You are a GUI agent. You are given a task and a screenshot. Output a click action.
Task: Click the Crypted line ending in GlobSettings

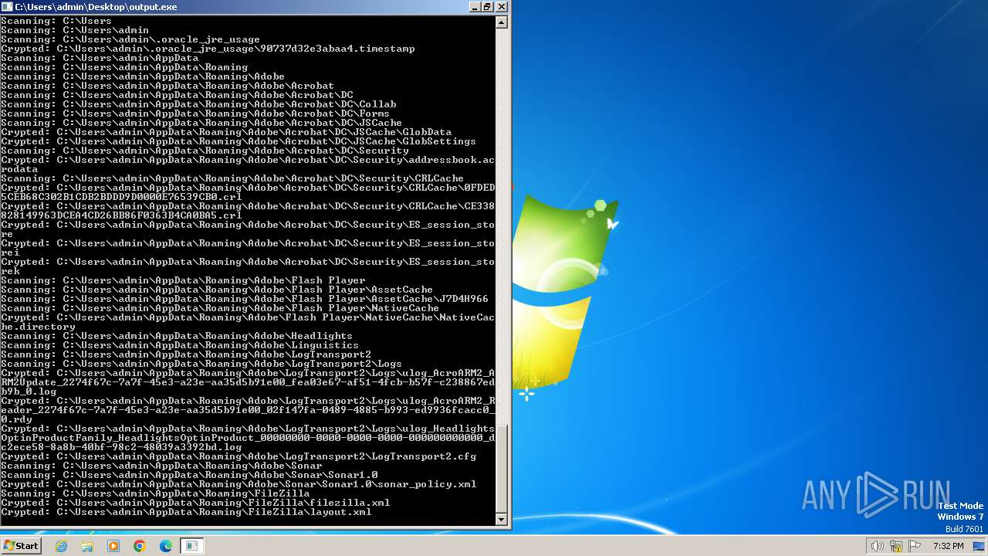click(239, 141)
